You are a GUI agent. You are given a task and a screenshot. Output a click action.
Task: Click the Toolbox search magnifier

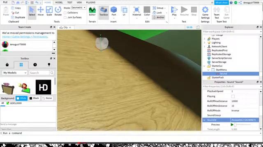click(x=52, y=73)
